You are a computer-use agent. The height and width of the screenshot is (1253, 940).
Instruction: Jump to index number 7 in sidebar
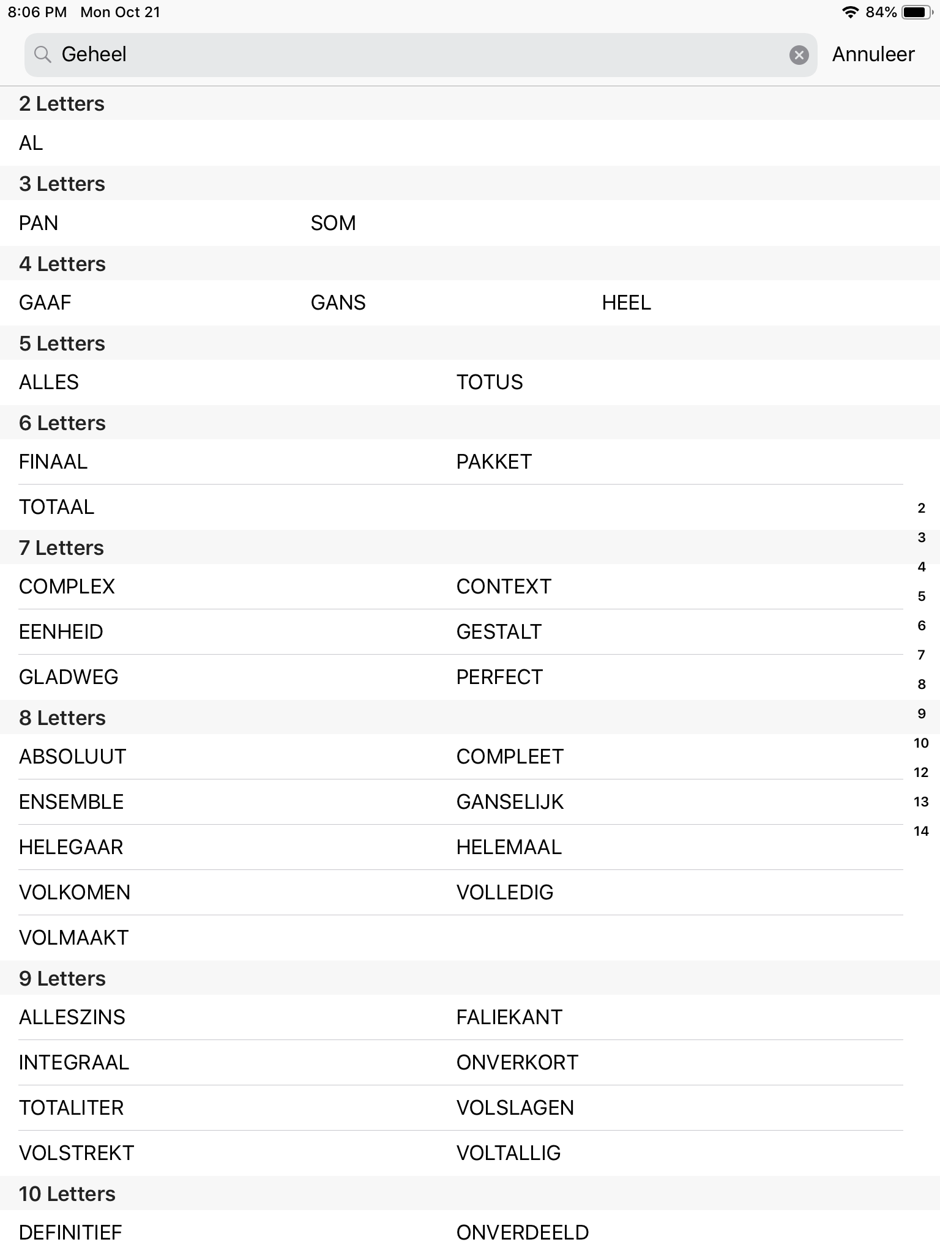click(921, 655)
